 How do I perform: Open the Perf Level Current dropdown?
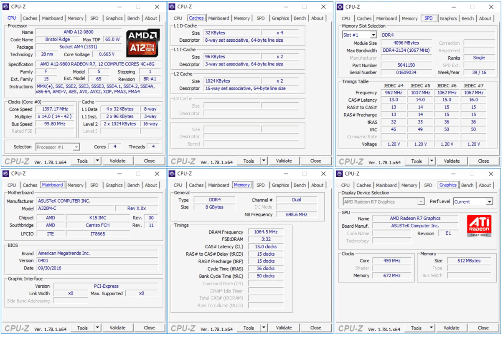coord(489,202)
